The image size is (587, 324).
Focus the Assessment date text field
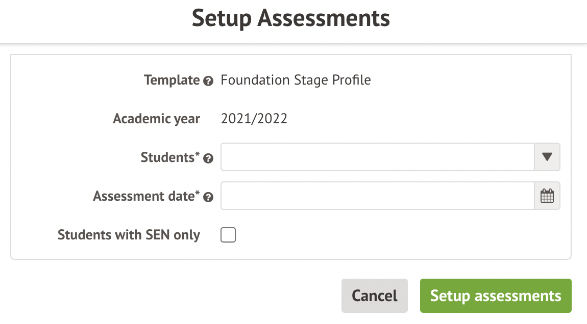click(377, 196)
